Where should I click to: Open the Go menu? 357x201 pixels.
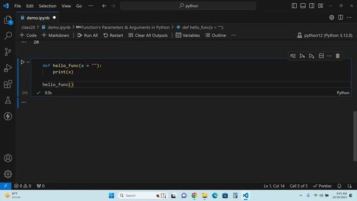click(x=79, y=6)
